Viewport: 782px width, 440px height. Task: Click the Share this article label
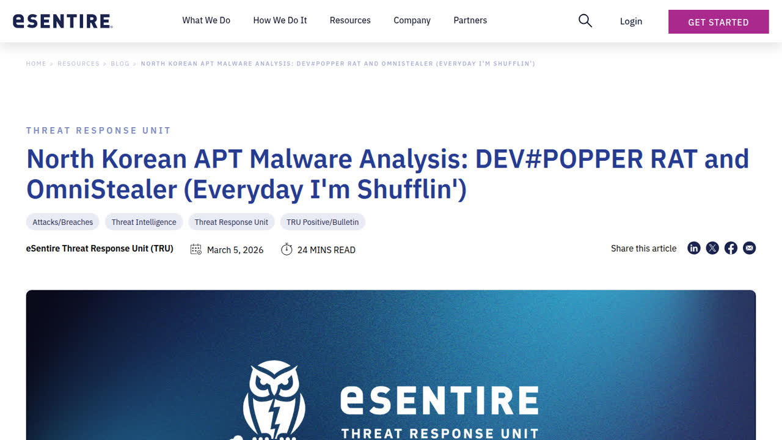[644, 249]
